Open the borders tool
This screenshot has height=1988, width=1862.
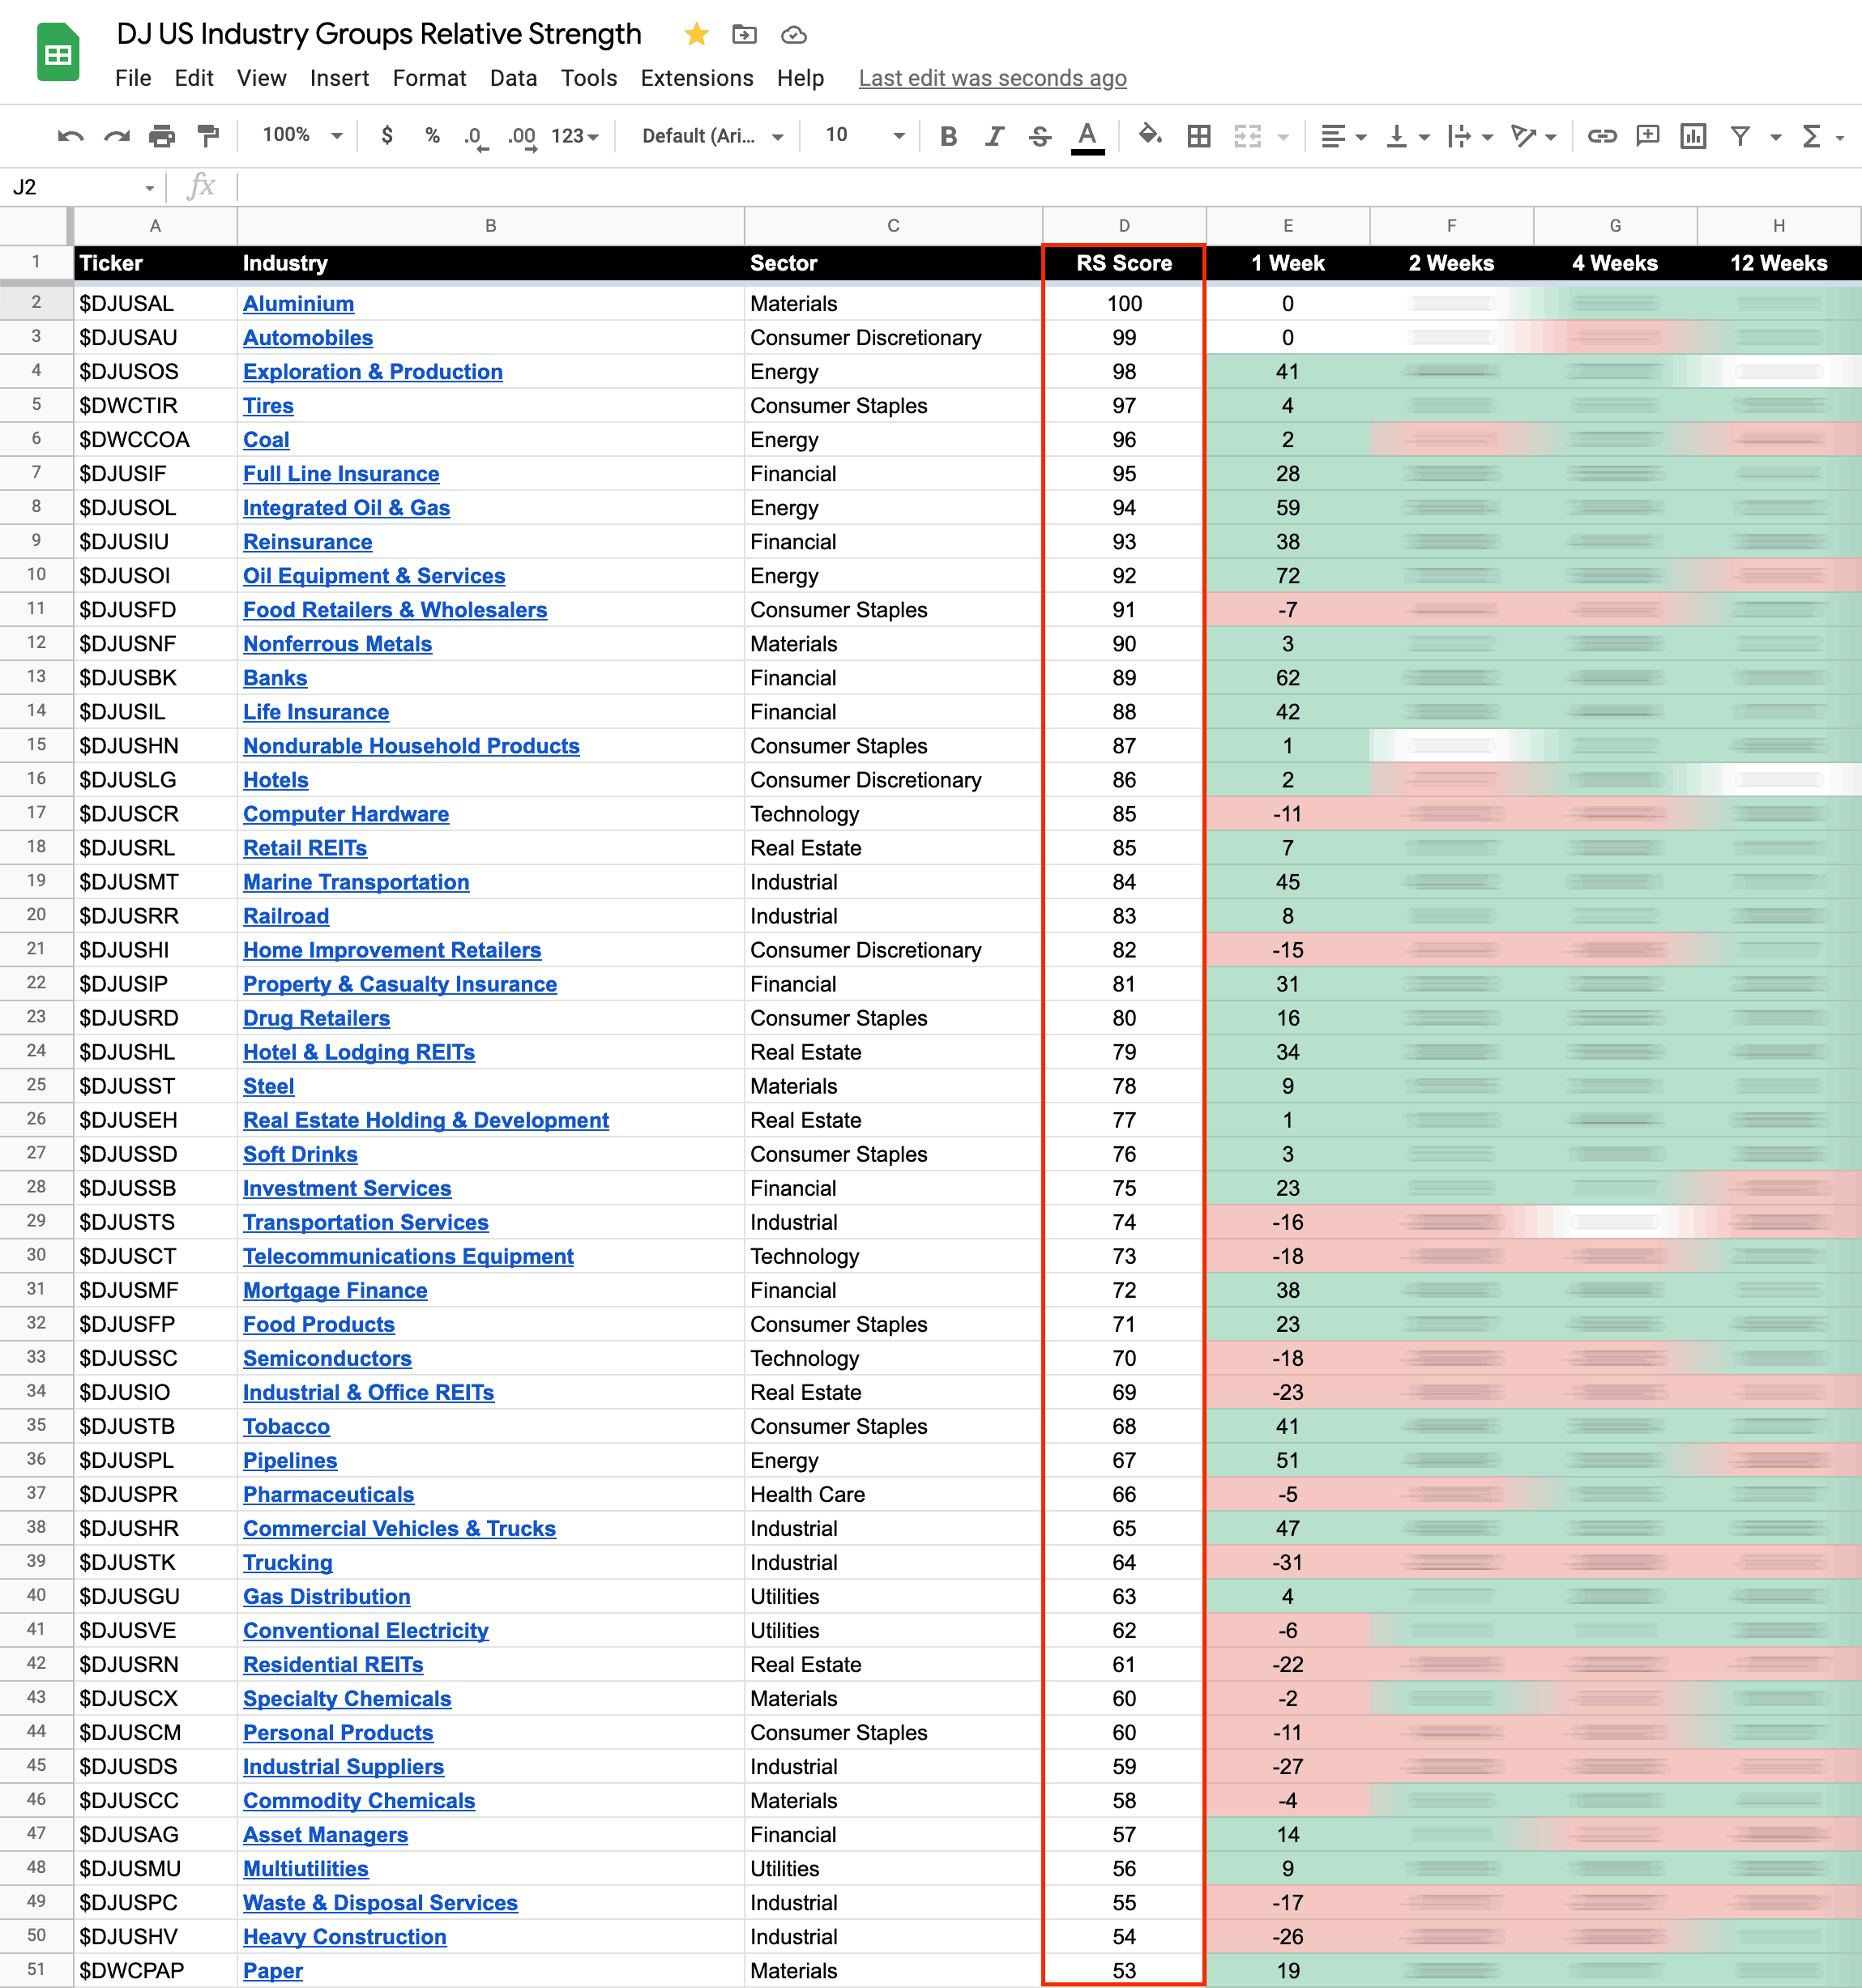1198,136
